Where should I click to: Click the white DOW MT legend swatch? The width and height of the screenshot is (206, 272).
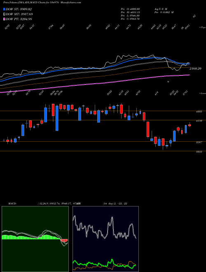4,14
